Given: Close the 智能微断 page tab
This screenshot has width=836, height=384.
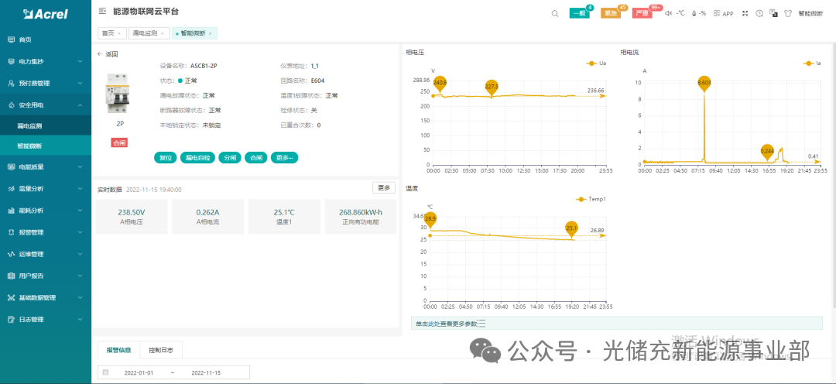Looking at the screenshot, I should click(210, 33).
